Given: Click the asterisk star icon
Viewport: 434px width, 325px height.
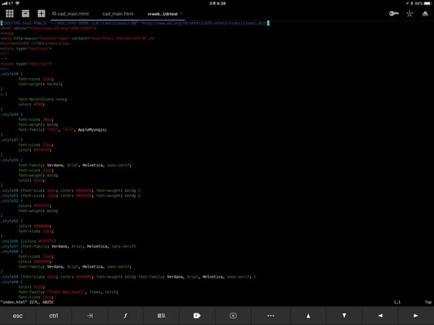Looking at the screenshot, I should pyautogui.click(x=409, y=13).
